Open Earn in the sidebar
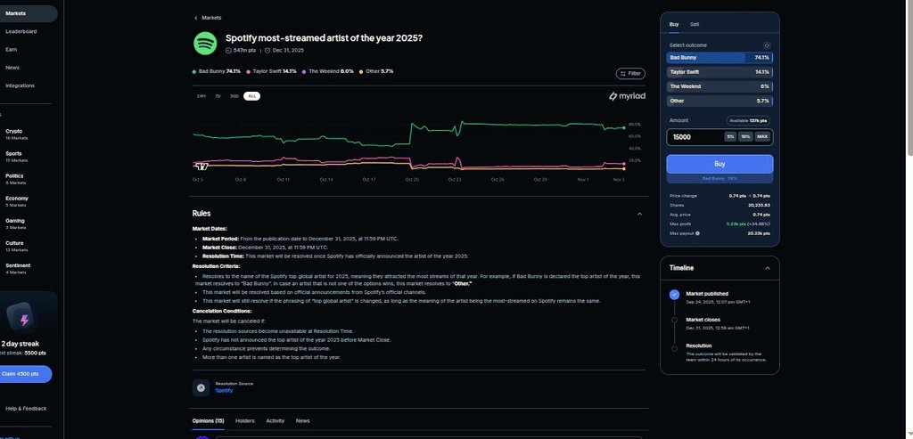Viewport: 913px width, 439px height. tap(11, 50)
